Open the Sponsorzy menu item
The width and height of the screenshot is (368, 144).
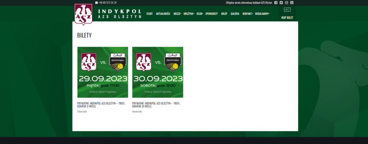(211, 14)
